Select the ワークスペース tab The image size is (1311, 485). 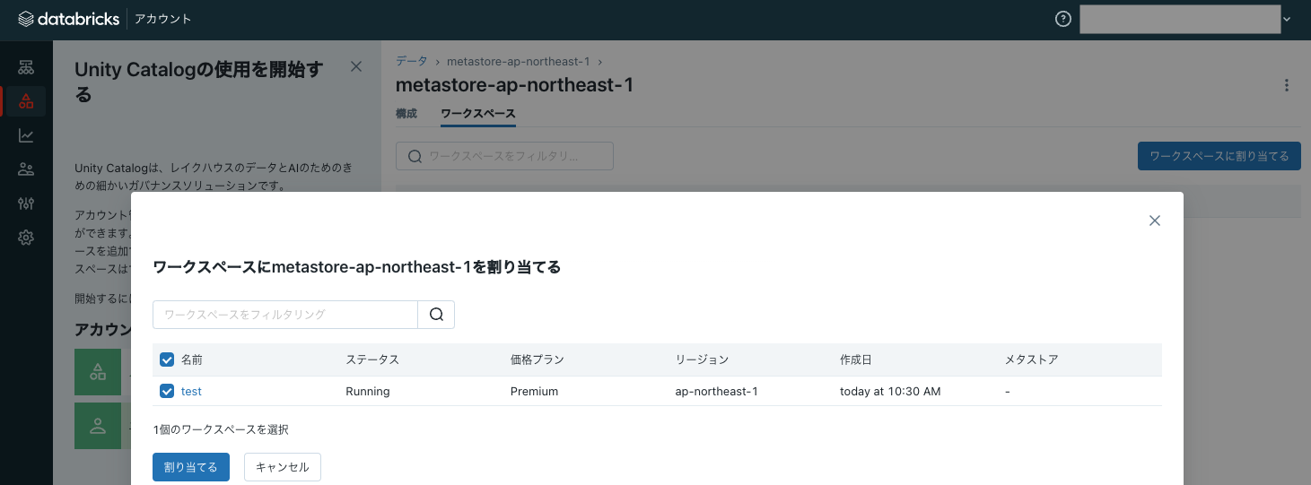[x=478, y=114]
